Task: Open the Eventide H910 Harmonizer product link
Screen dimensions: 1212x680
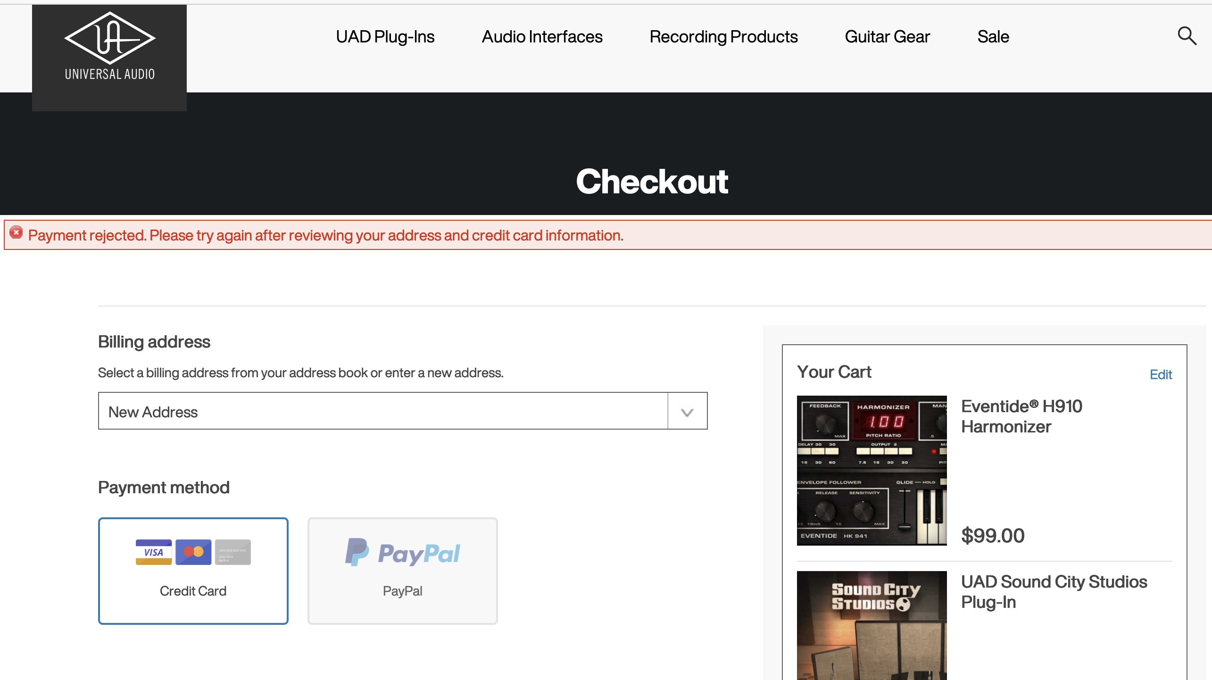Action: pos(1021,416)
